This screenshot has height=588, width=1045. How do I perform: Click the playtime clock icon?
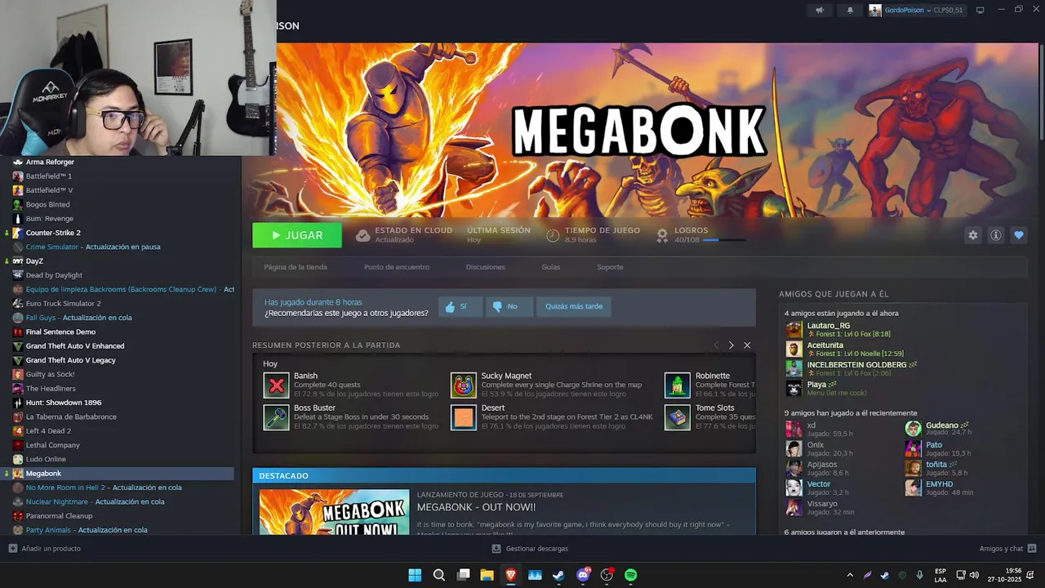pos(553,235)
